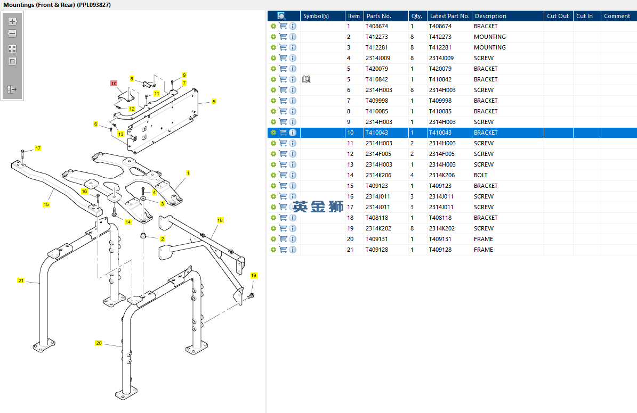Click the list export arrow icon

12,89
